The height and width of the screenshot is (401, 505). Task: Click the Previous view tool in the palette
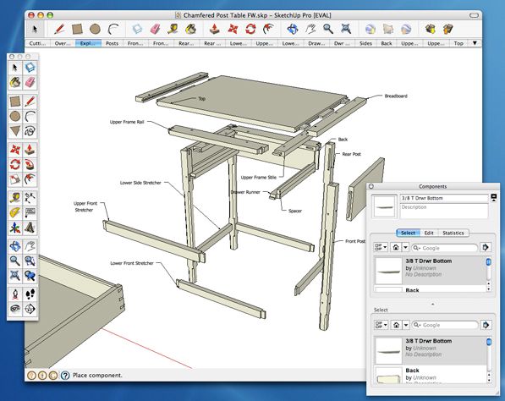coord(30,276)
